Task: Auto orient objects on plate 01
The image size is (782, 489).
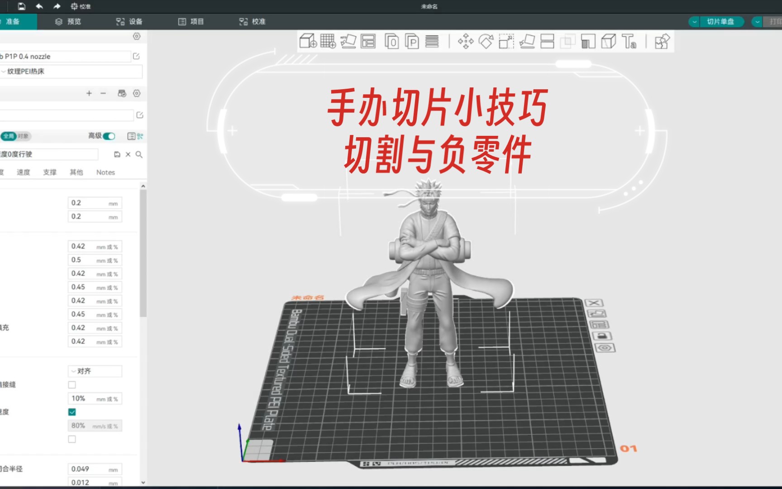Action: click(x=596, y=313)
